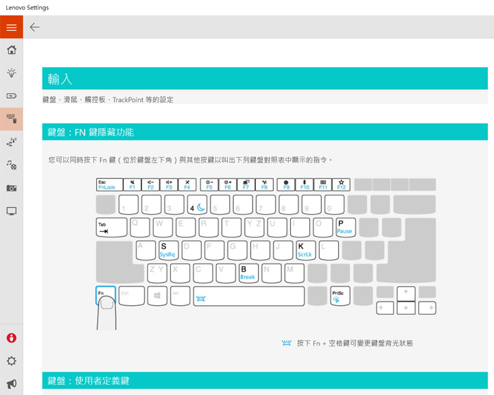The image size is (494, 395).
Task: Click the F1 mute key
Action: (132, 184)
